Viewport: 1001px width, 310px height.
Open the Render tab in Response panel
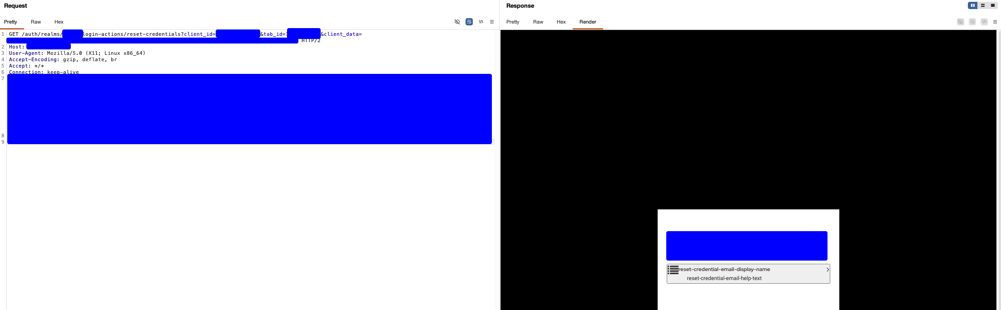pyautogui.click(x=588, y=22)
